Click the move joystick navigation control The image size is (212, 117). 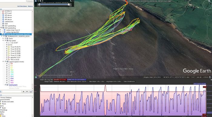[x=207, y=13]
